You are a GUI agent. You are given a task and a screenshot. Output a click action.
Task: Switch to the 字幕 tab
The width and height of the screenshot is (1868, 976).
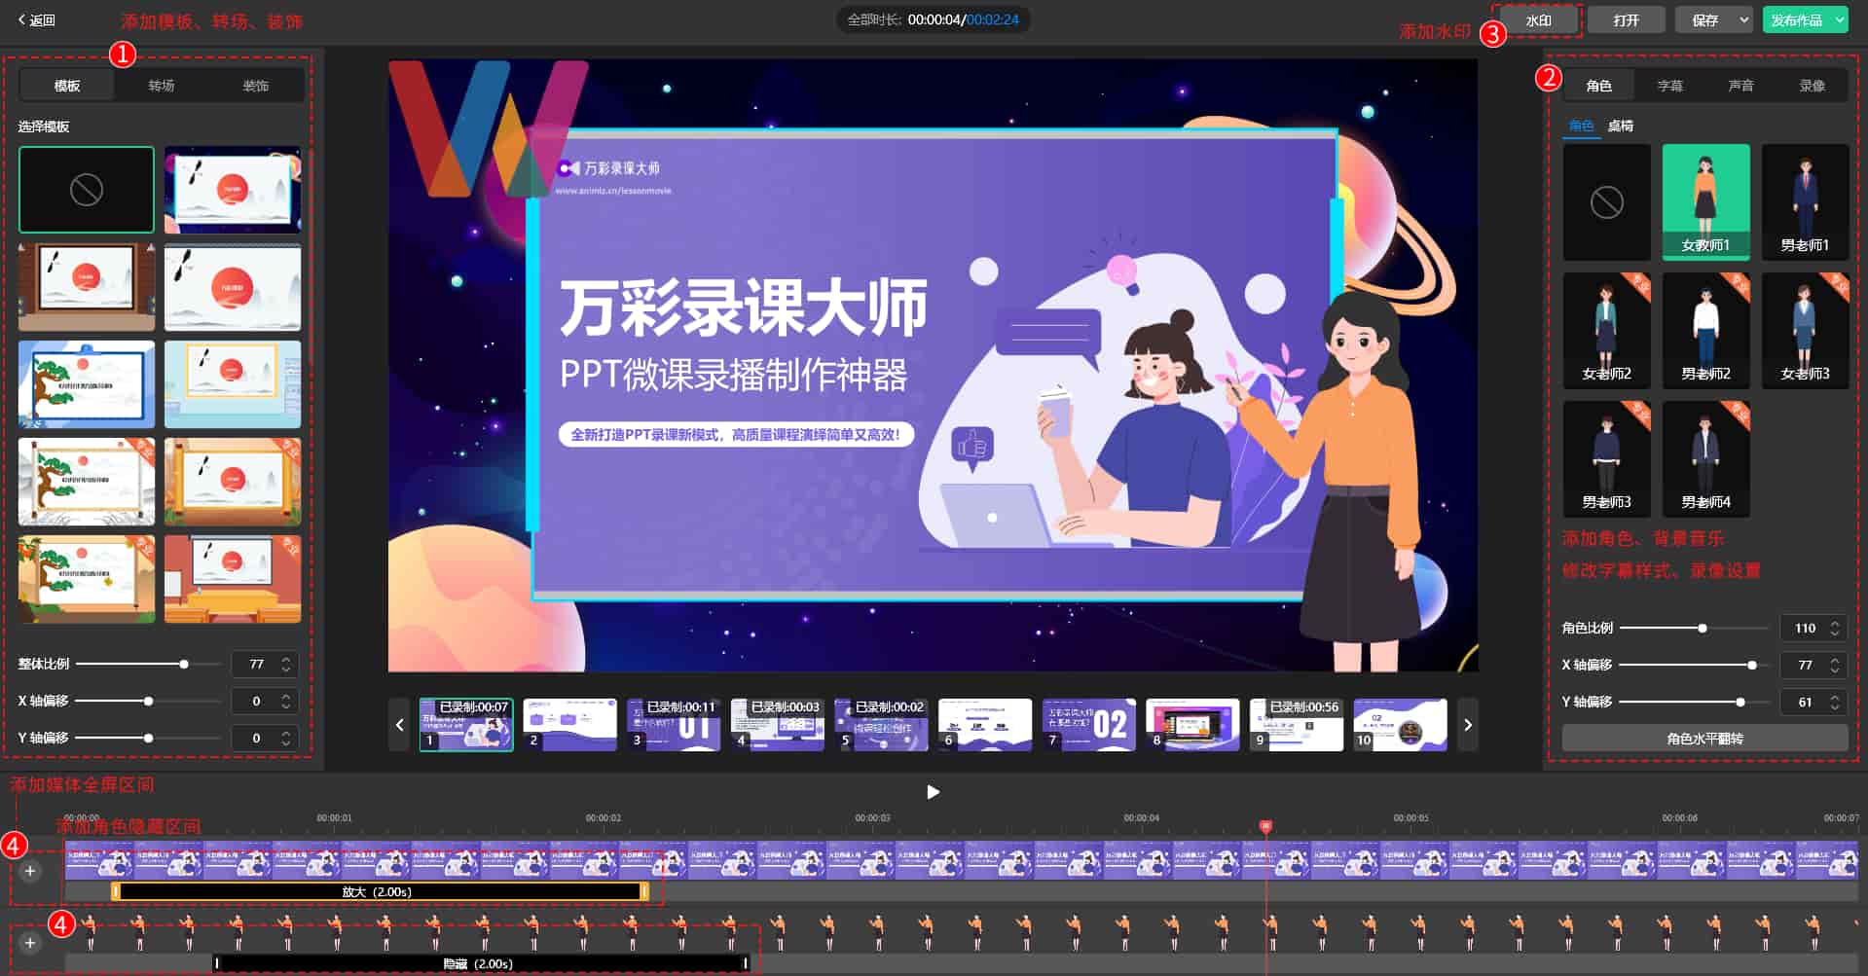(x=1669, y=86)
